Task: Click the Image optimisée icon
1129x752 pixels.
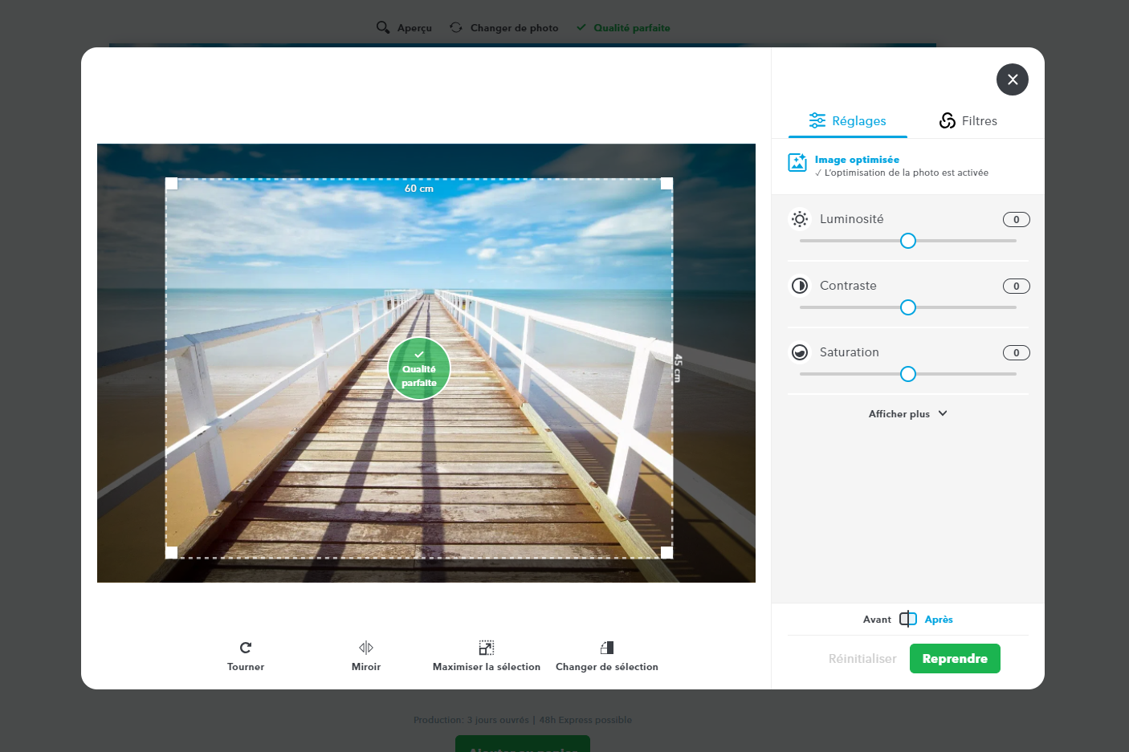Action: pos(797,163)
